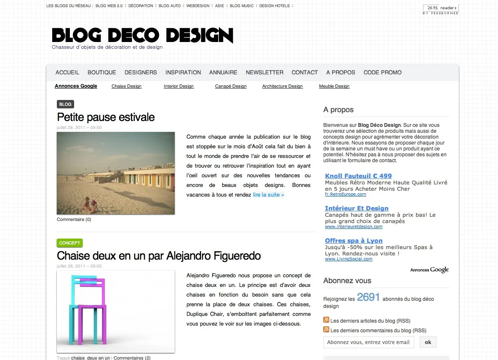Open the Interior Design ad link

(178, 86)
